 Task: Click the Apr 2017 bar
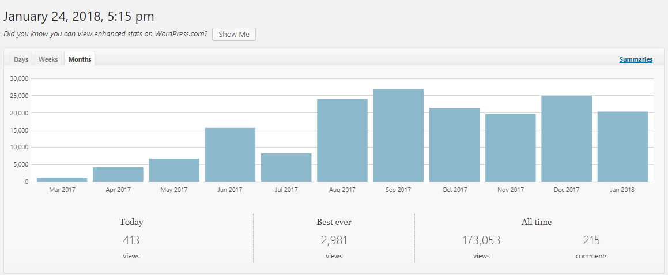pyautogui.click(x=118, y=174)
